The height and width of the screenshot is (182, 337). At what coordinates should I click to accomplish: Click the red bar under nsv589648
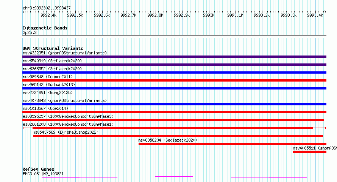[x=174, y=80]
